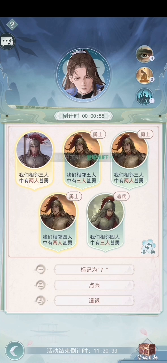Viewport: 167px width, 363px height.
Task: Choose the 遣返 option
Action: point(94,301)
